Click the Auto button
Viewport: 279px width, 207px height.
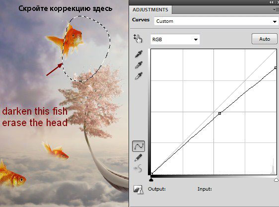(x=265, y=39)
